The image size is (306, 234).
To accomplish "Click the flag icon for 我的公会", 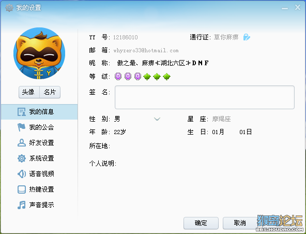I will (x=22, y=127).
